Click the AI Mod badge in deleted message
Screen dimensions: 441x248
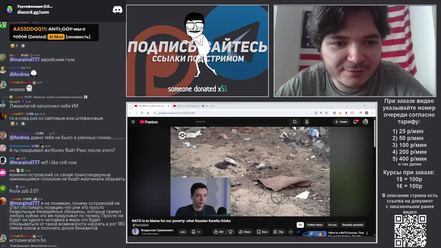point(56,37)
